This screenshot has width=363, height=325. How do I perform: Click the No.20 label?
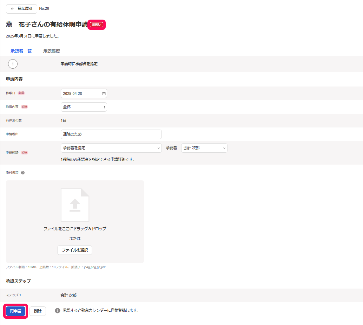[44, 8]
